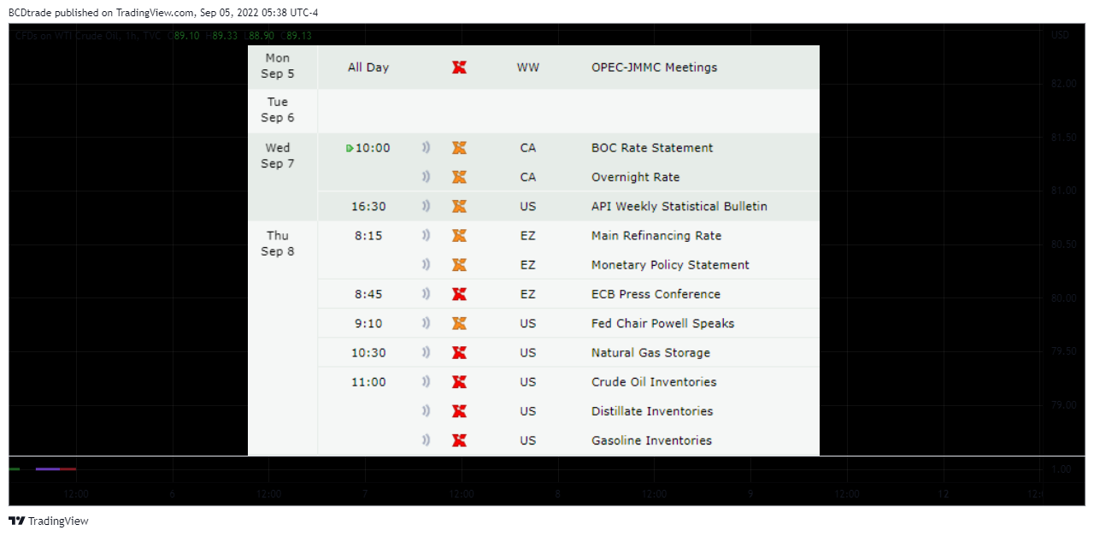Toggle the sound alert for Distillate Inventories
Viewport: 1094px width, 536px height.
coord(426,411)
